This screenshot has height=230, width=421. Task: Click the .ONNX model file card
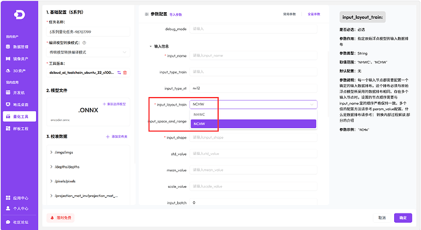pos(88,112)
